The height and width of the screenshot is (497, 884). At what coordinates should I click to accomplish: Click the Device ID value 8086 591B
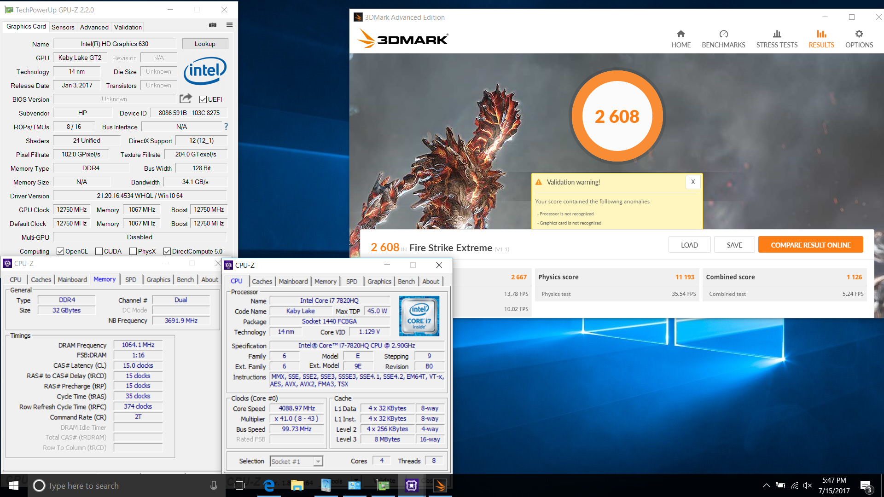tap(189, 113)
